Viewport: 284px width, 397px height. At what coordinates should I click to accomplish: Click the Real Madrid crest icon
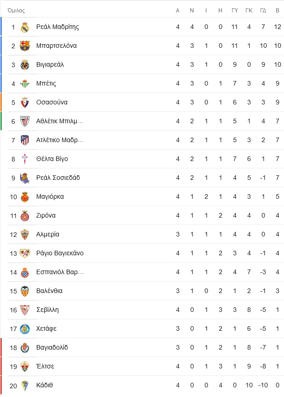click(25, 27)
